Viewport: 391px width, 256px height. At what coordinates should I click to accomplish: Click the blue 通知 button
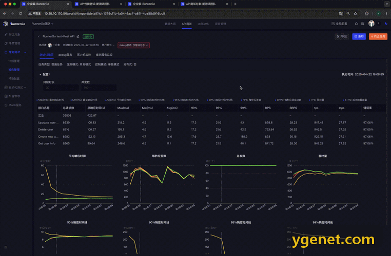pos(359,36)
